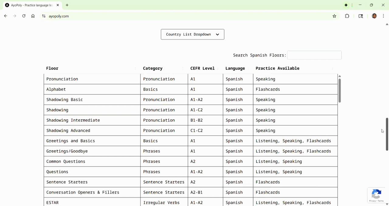Expand the Country List Dropdown
Image resolution: width=389 pixels, height=206 pixels.
click(x=192, y=34)
